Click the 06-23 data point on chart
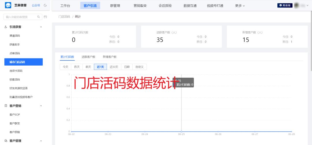This screenshot has width=312, height=145. point(108,131)
